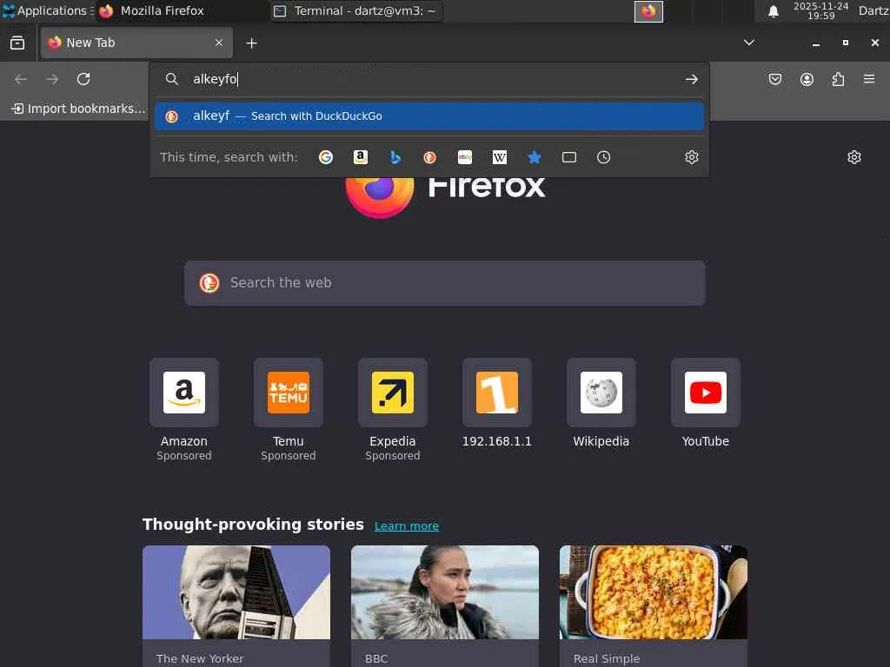
Task: Open the Applications menu
Action: [48, 10]
